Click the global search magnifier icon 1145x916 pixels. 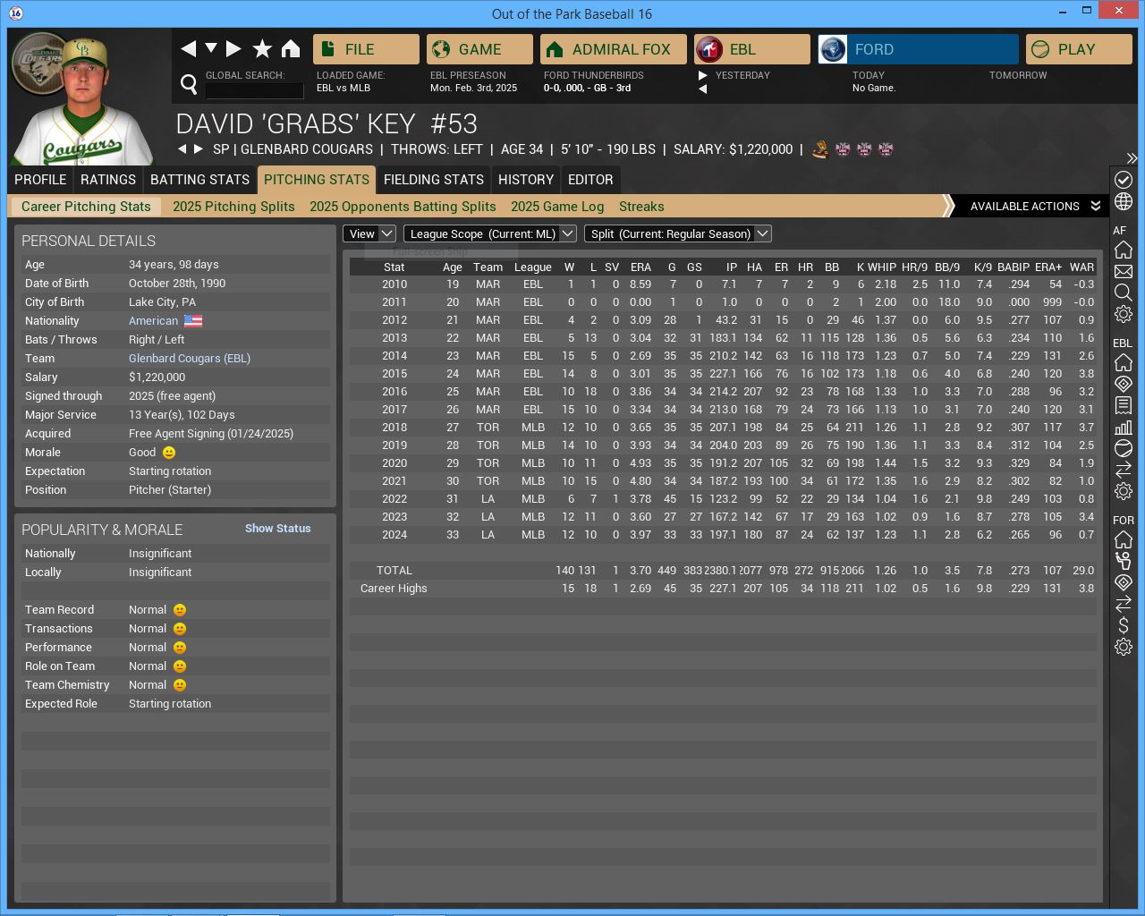tap(189, 84)
